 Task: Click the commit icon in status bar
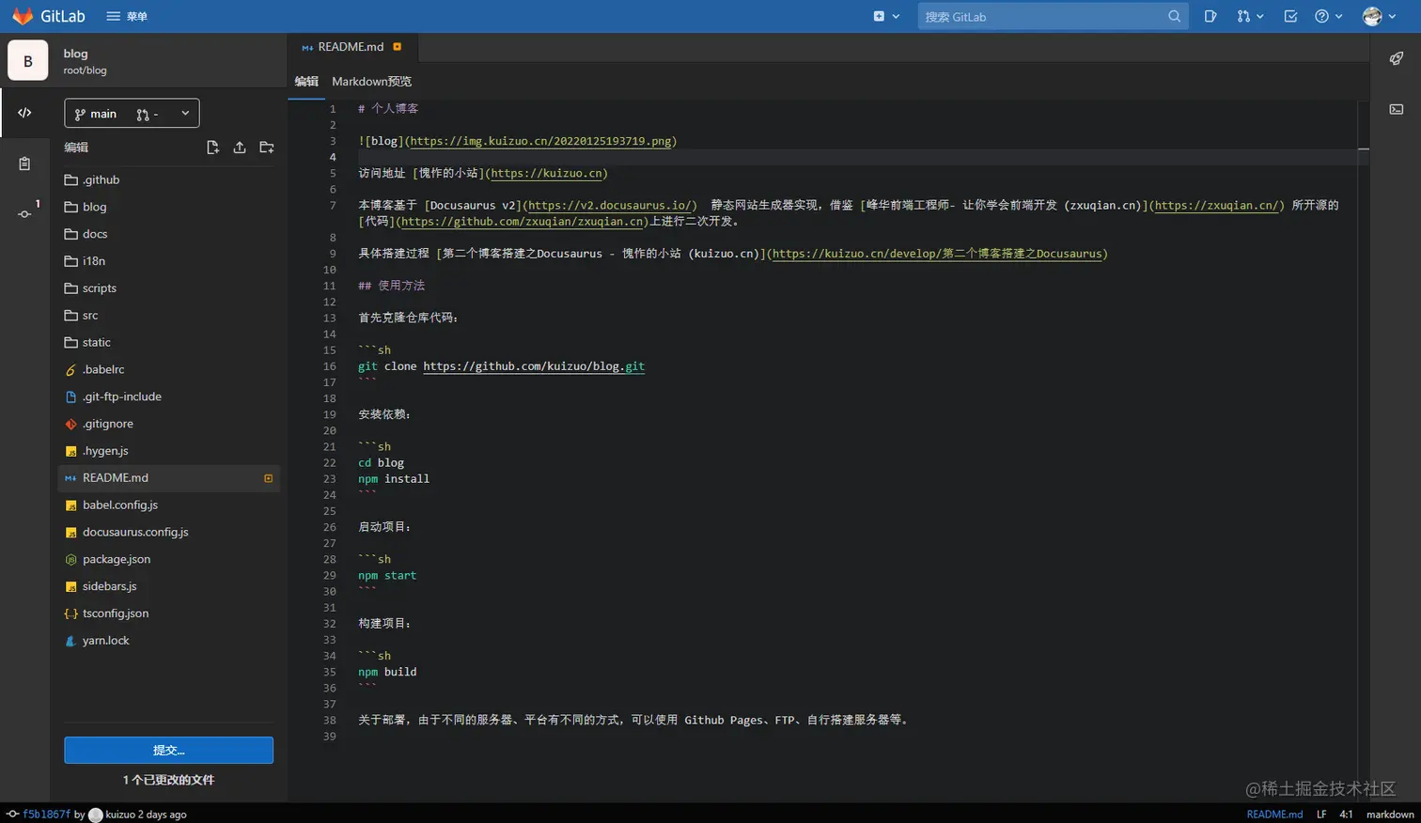coord(12,815)
